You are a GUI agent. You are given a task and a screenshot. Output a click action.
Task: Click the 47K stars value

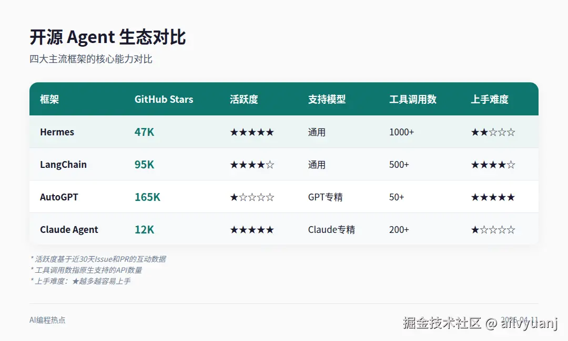click(144, 132)
